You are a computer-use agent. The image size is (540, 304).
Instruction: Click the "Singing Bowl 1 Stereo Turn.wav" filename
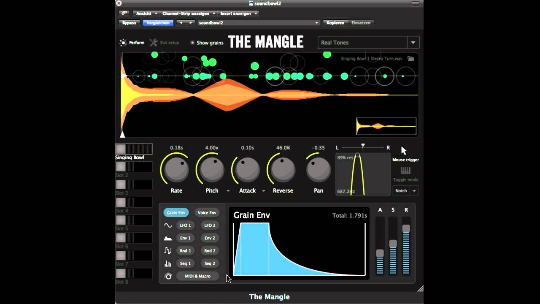(x=371, y=59)
